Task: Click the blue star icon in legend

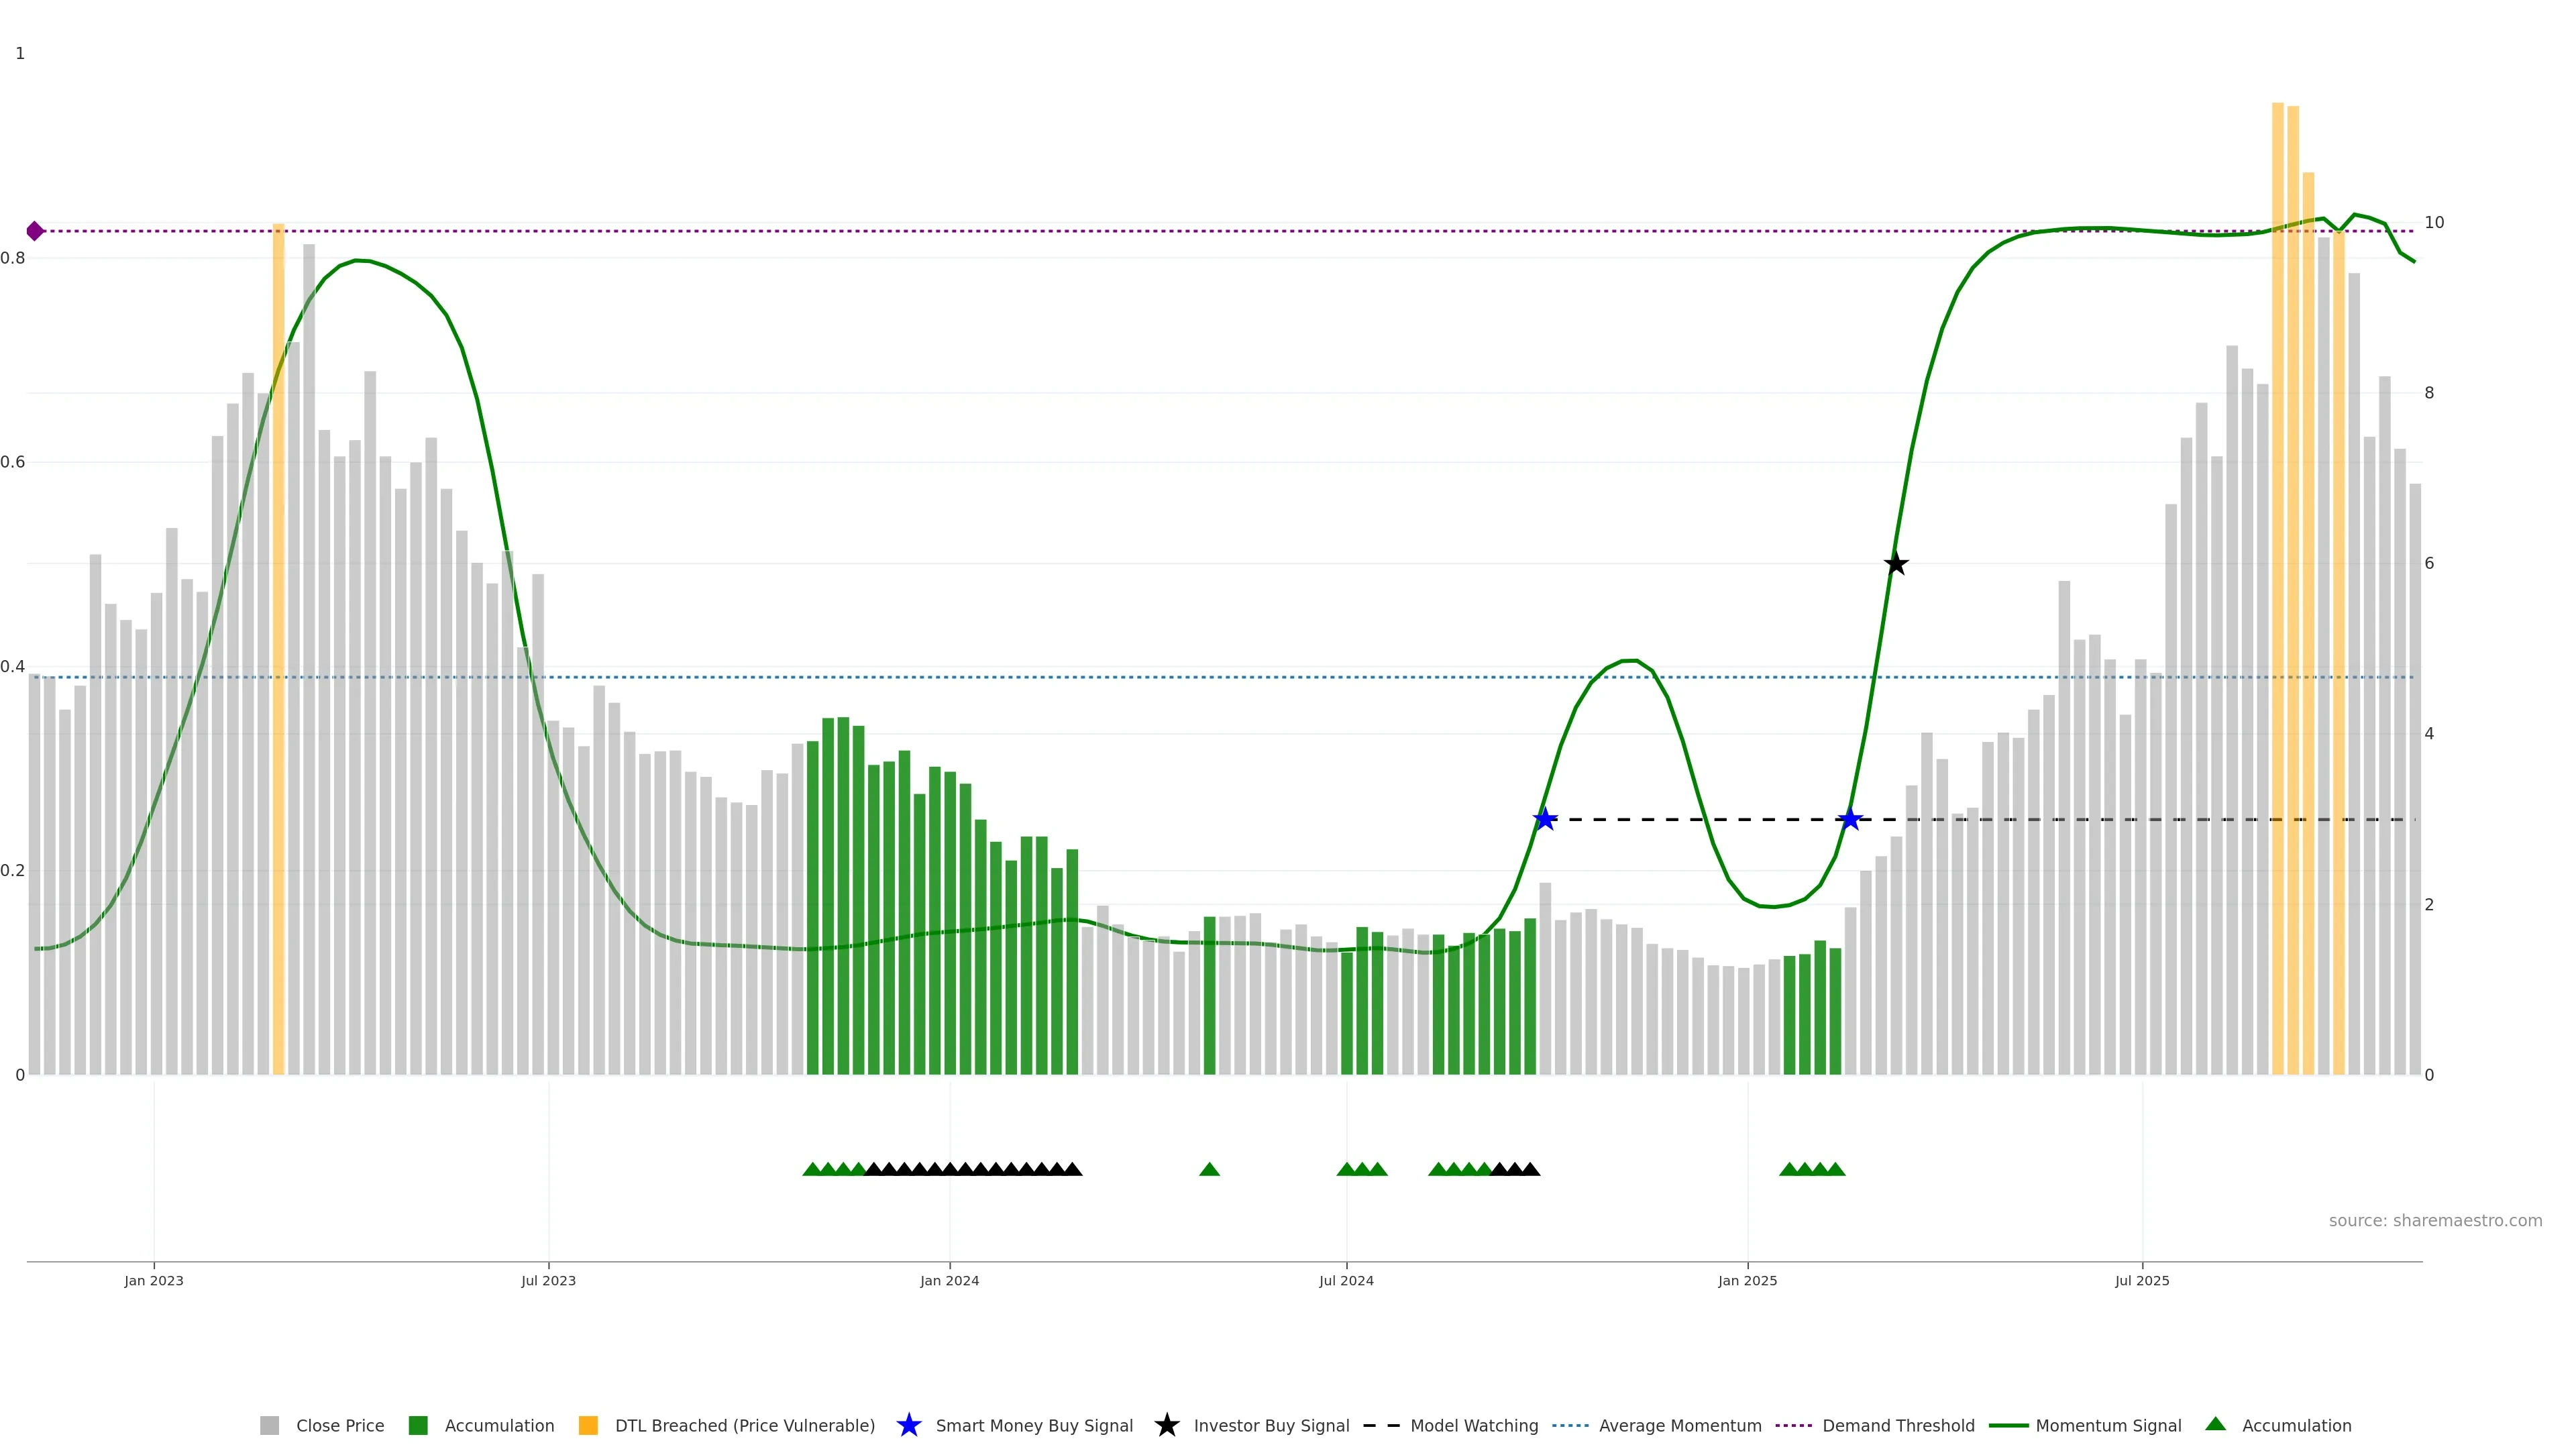Action: coord(908,1425)
